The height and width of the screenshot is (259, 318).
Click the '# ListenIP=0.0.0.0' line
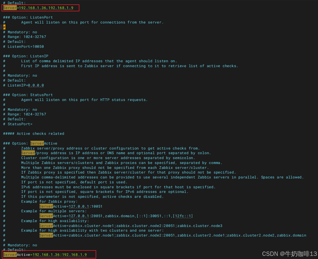(x=24, y=85)
